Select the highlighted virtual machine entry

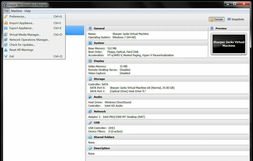[75, 31]
